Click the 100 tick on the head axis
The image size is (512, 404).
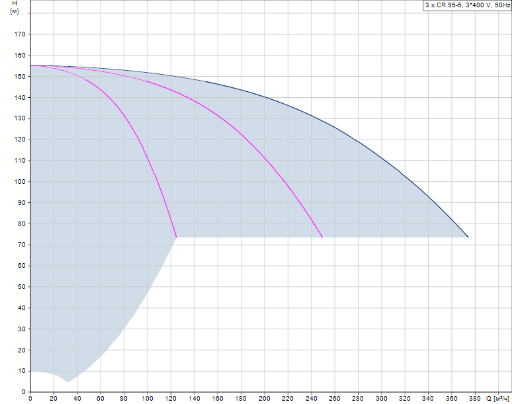(x=20, y=181)
